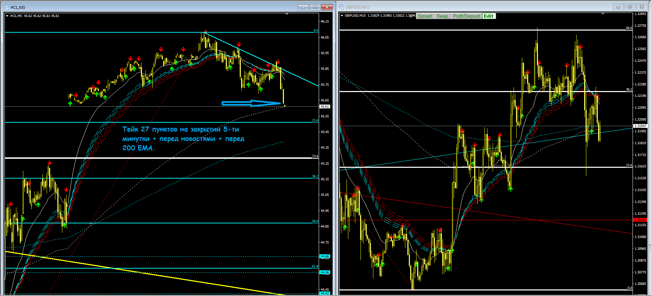Image resolution: width=651 pixels, height=296 pixels.
Task: Minimize the GBPUSD,M15 chart window
Action: point(618,7)
